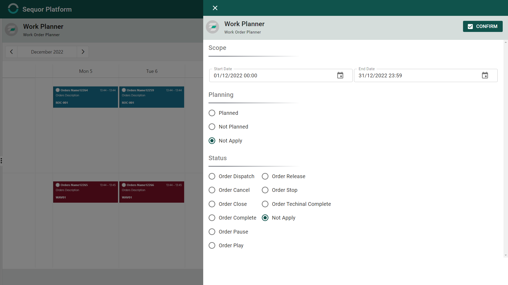
Task: Click the Sequor Platform title text
Action: (47, 9)
